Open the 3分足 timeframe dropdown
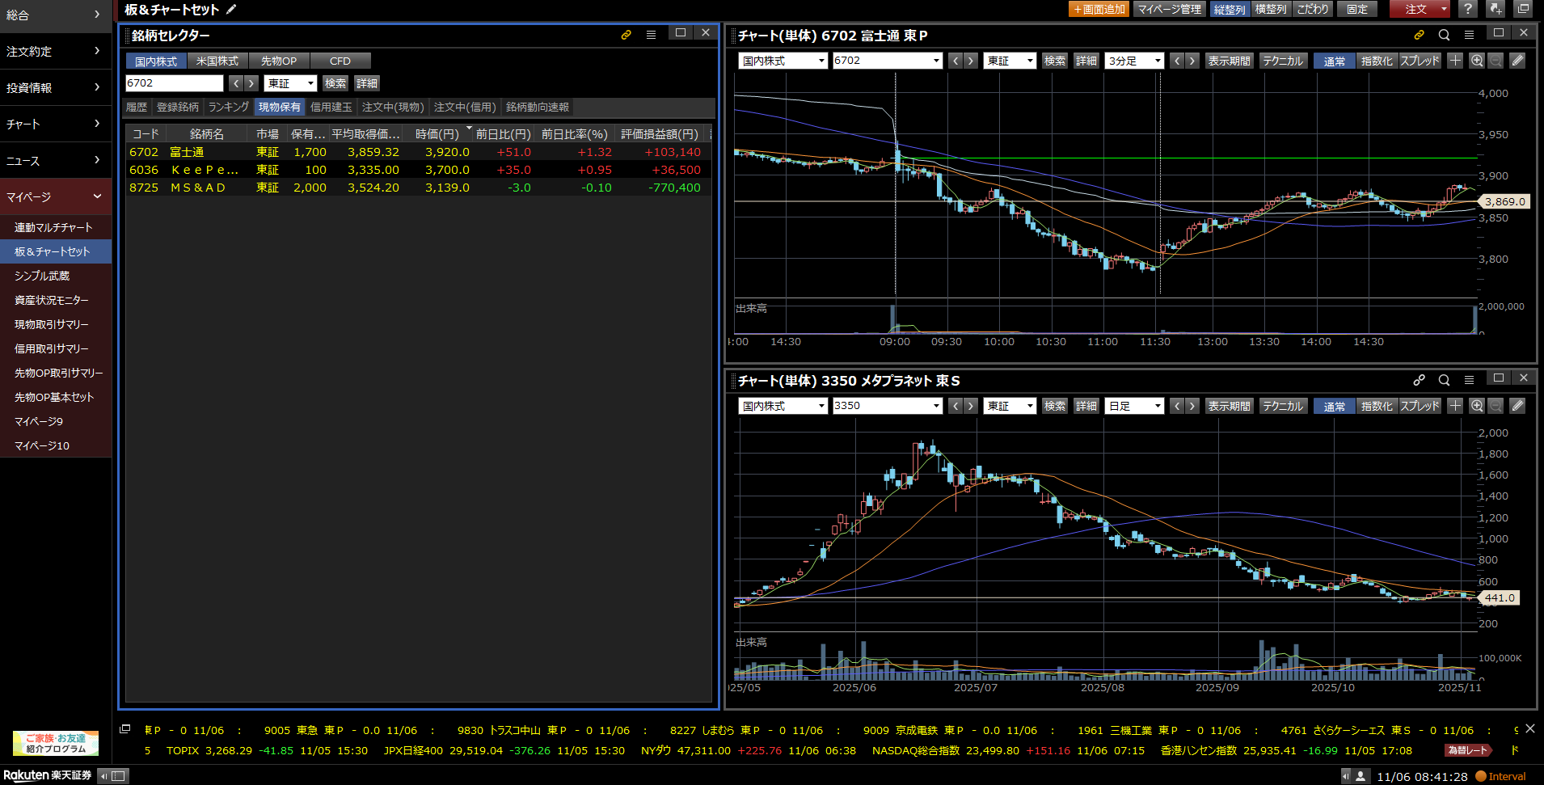This screenshot has height=785, width=1544. point(1134,61)
